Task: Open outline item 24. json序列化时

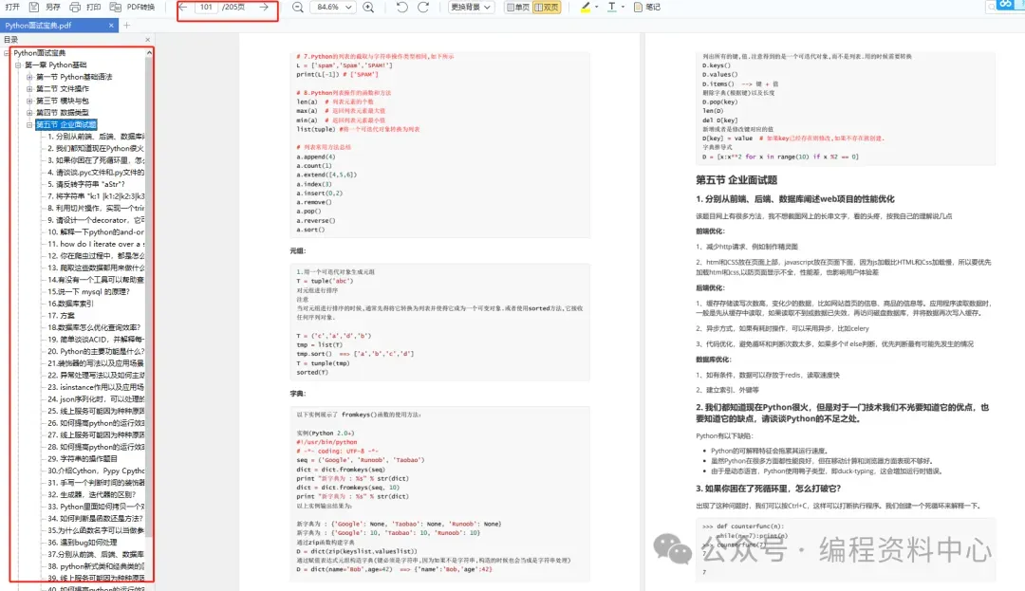Action: 96,399
